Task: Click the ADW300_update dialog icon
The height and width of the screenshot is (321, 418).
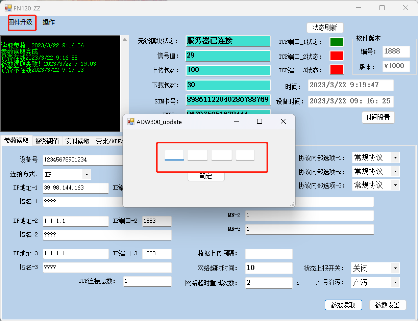Action: 131,122
